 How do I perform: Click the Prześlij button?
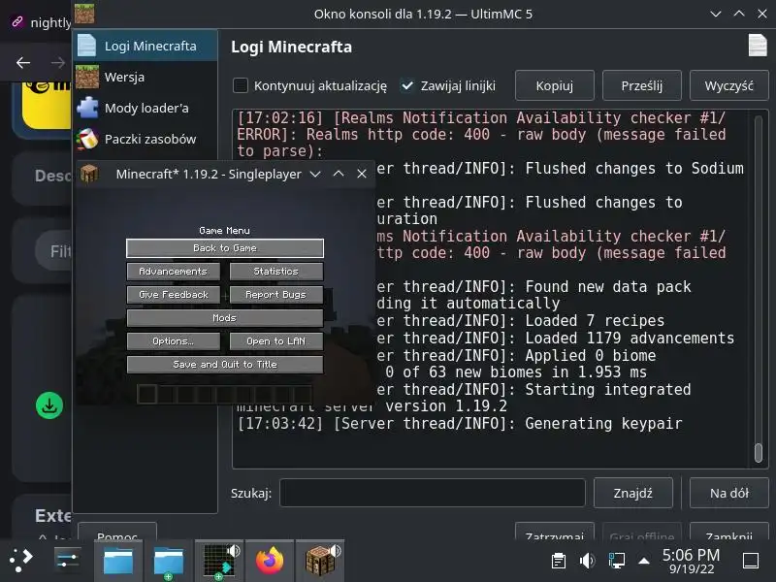pyautogui.click(x=641, y=85)
